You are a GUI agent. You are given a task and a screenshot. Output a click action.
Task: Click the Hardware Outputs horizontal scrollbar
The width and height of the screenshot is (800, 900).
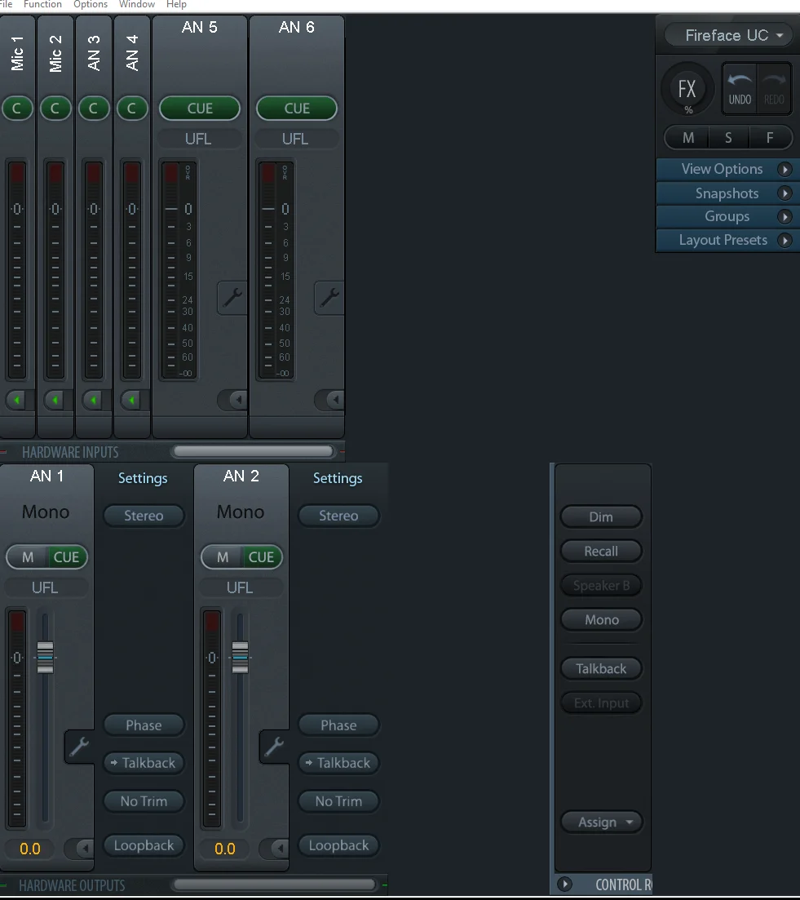(x=275, y=884)
